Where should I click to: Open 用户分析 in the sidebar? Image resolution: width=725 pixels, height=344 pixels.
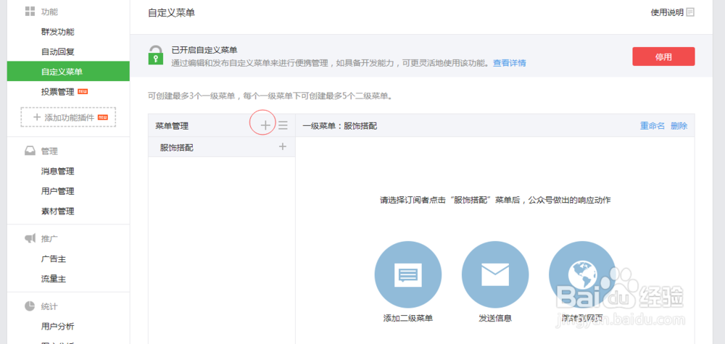[x=58, y=327]
